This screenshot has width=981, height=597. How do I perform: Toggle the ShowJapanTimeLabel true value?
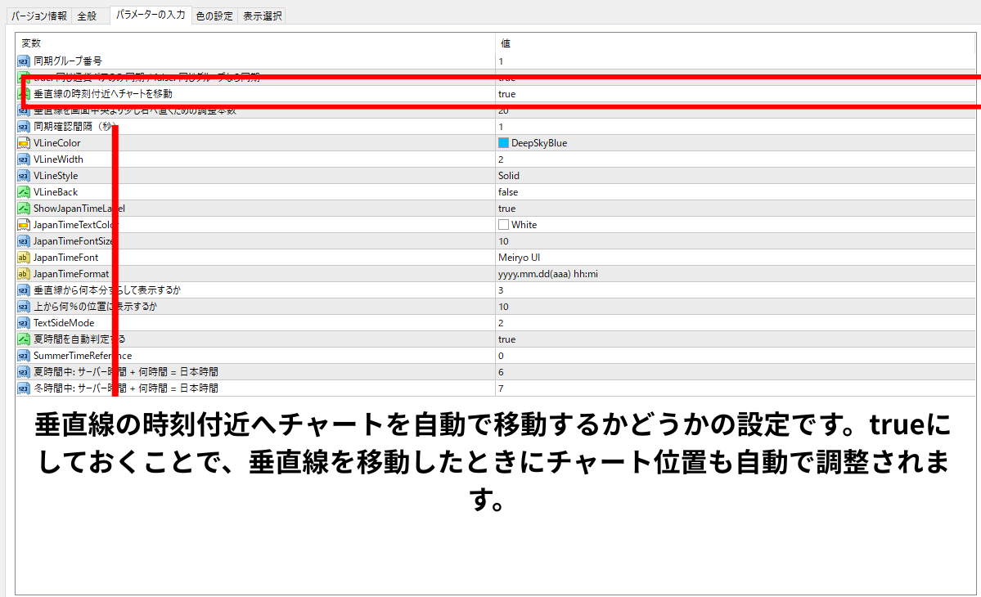507,209
